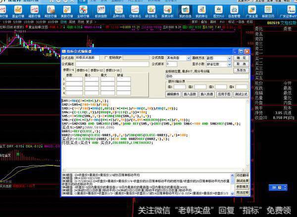Switch to the 参数5-8 tab
The height and width of the screenshot is (217, 297).
pos(83,70)
